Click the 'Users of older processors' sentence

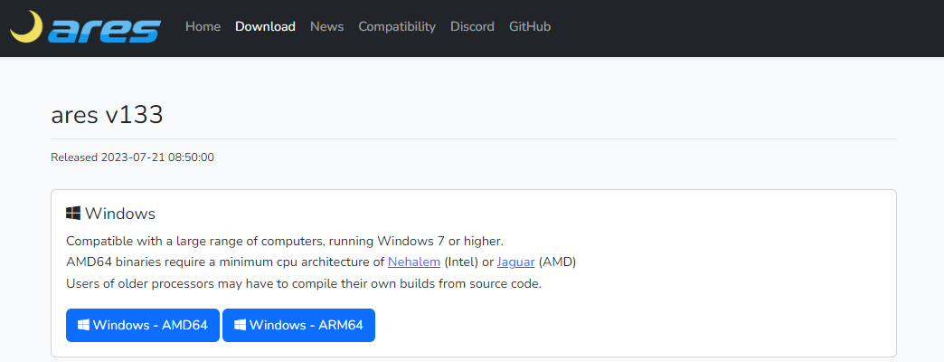304,283
